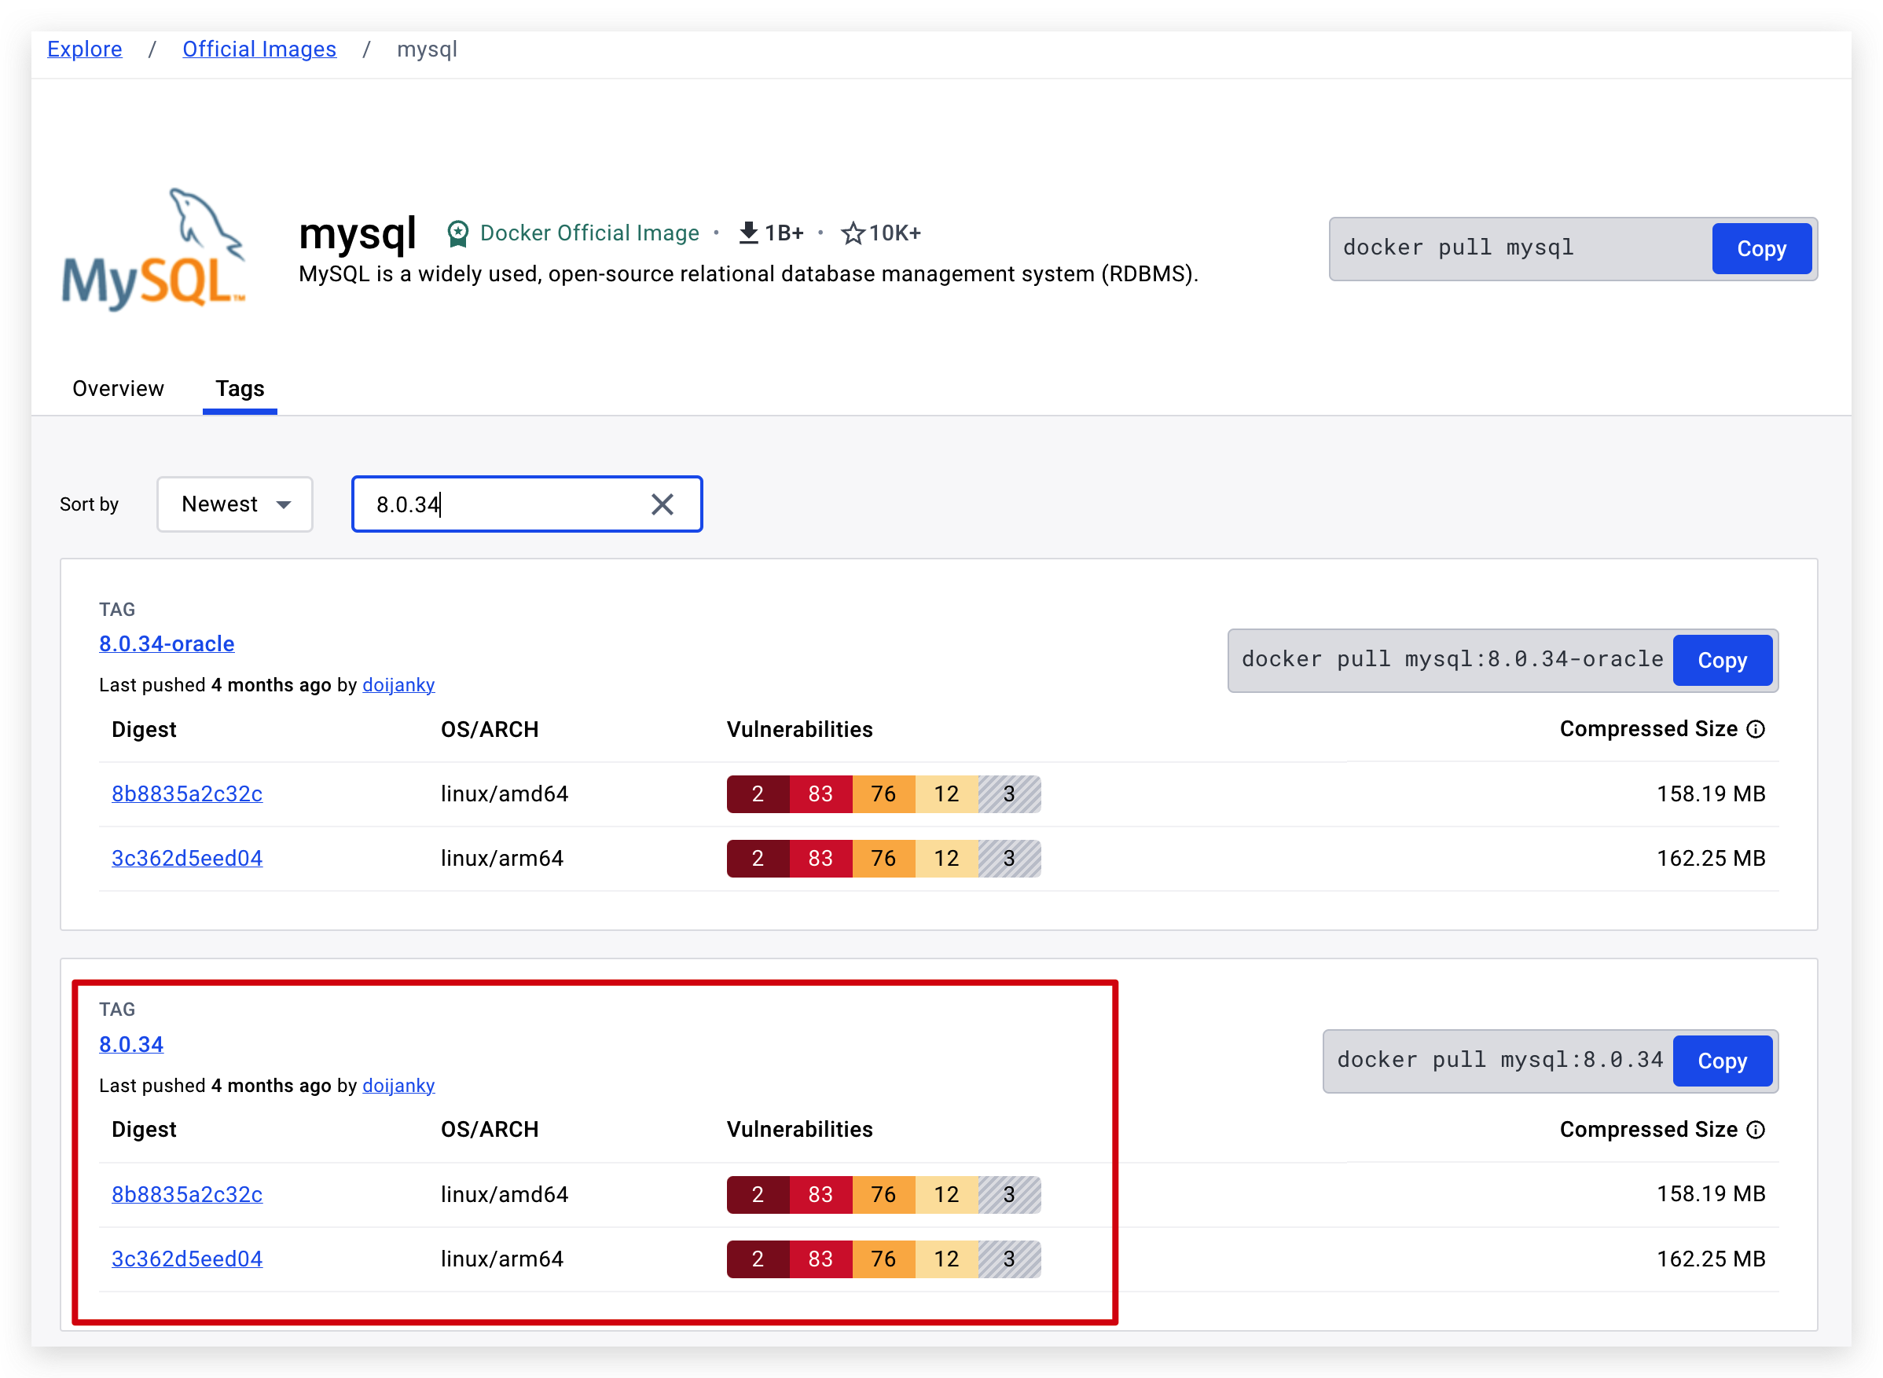
Task: Click the Docker Official Image label text
Action: [589, 233]
